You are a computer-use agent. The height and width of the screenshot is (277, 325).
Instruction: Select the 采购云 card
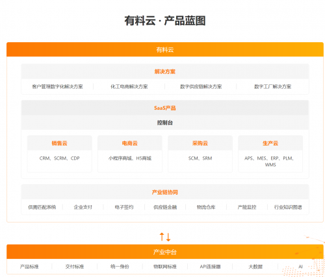click(200, 154)
